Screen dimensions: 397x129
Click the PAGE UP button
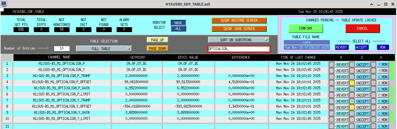coord(157,40)
